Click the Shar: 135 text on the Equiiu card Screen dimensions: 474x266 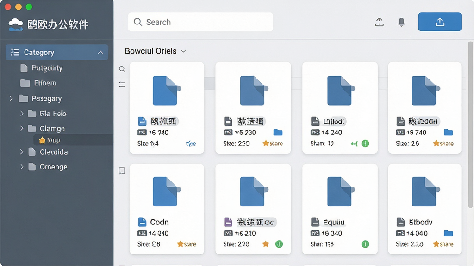click(322, 244)
